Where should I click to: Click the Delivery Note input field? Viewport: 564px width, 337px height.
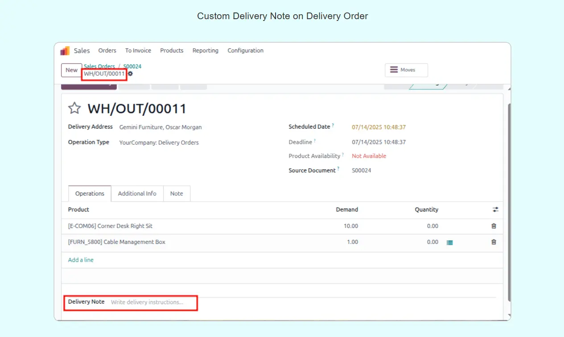tap(152, 302)
